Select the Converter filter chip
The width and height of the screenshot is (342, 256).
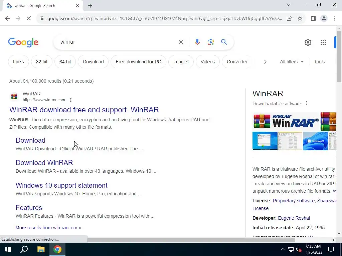(237, 62)
